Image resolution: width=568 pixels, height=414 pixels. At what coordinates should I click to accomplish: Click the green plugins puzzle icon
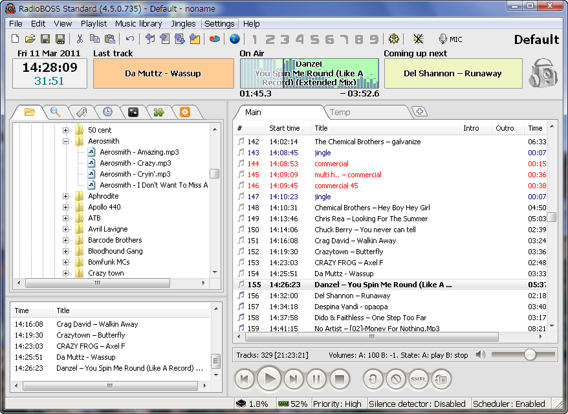click(159, 112)
